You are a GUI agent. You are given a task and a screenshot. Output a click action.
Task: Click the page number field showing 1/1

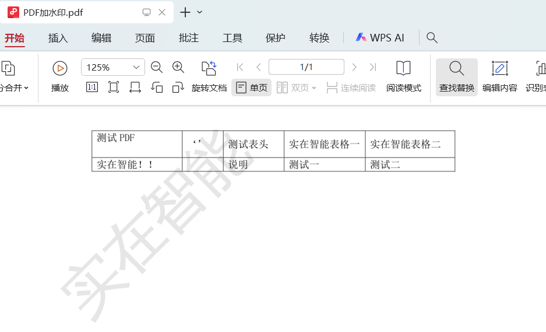pyautogui.click(x=306, y=67)
